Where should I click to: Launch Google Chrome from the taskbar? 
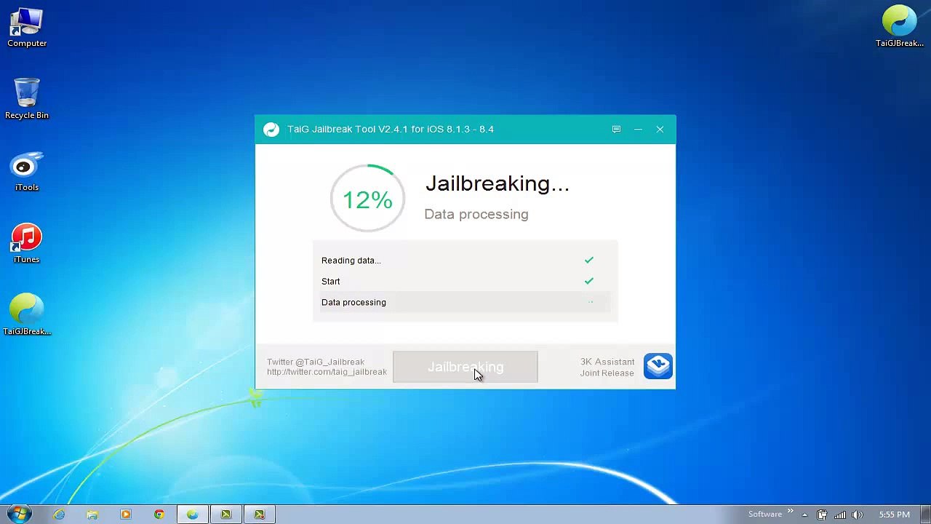(159, 515)
